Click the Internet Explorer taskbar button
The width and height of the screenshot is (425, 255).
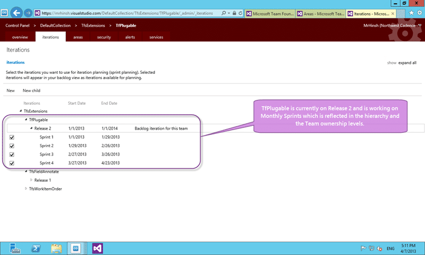75,248
